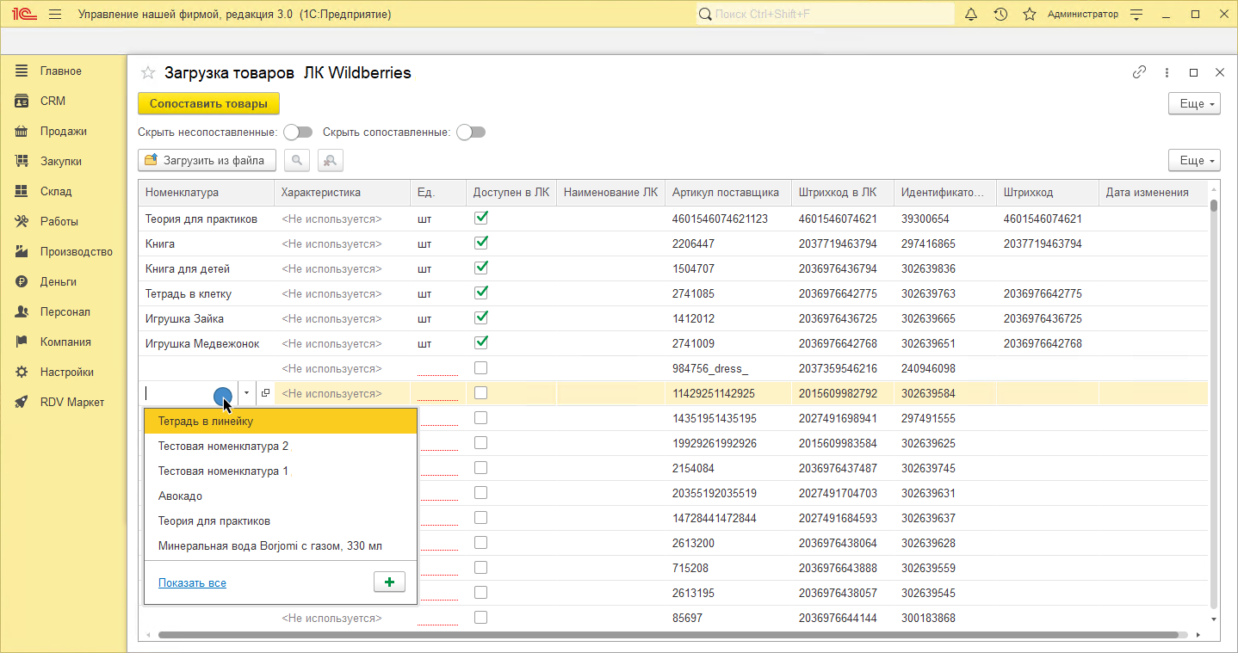Screen dimensions: 1238x653
Task: Click vertical scrollbar down arrow
Action: tap(1214, 619)
